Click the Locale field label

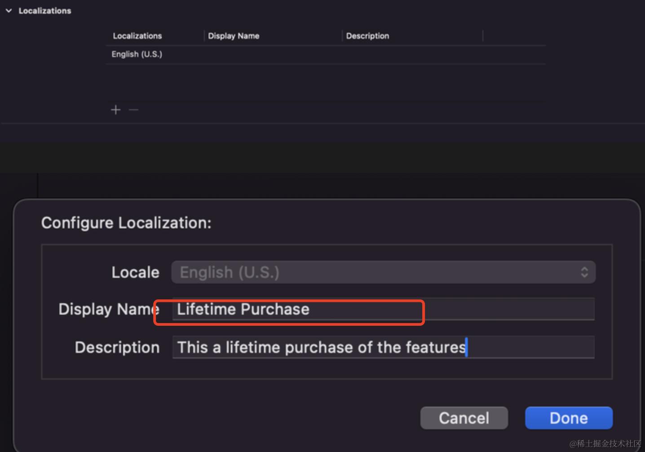pos(135,272)
